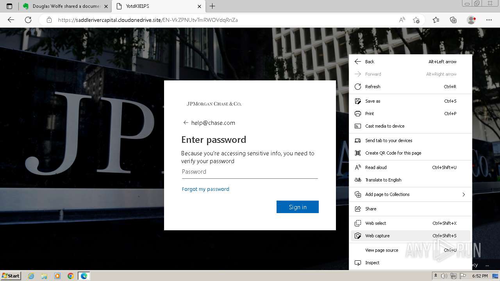Image resolution: width=500 pixels, height=281 pixels.
Task: Choose Inspect in context menu
Action: click(410, 263)
